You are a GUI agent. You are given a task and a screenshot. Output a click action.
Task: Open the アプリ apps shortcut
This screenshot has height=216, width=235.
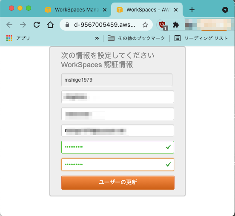coord(18,38)
